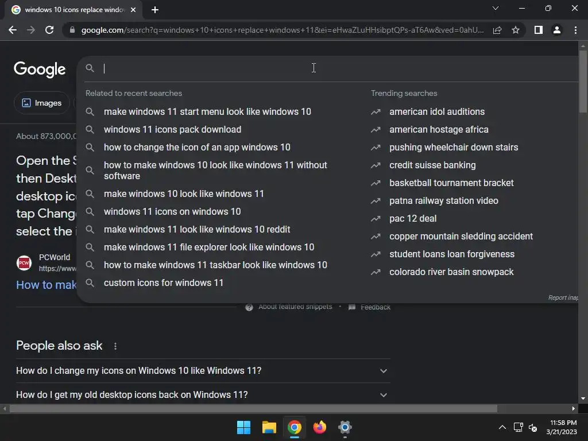This screenshot has height=441, width=588.
Task: Choose 'how to make windows 11 taskbar look like windows 10'
Action: tap(215, 265)
